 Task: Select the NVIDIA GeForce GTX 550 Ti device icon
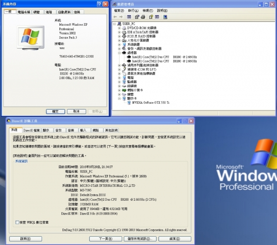(129, 102)
